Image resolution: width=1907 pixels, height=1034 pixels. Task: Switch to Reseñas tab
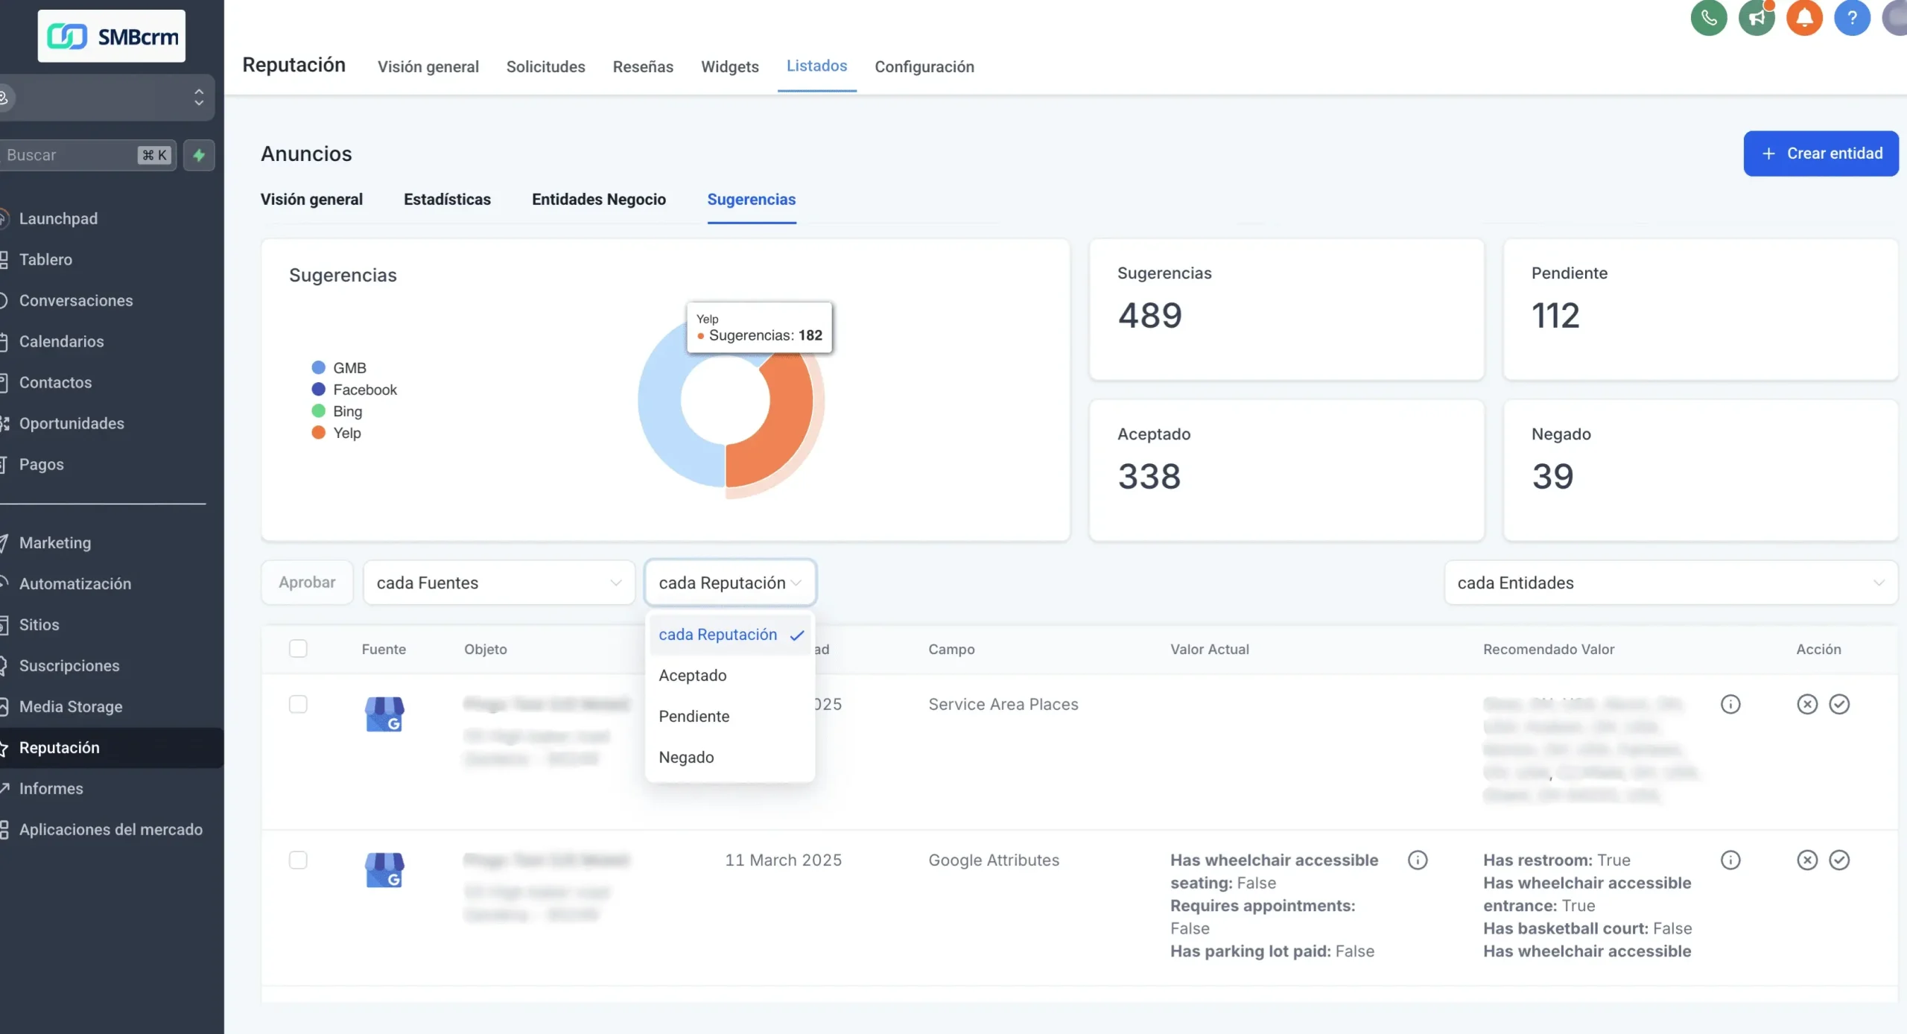coord(643,66)
